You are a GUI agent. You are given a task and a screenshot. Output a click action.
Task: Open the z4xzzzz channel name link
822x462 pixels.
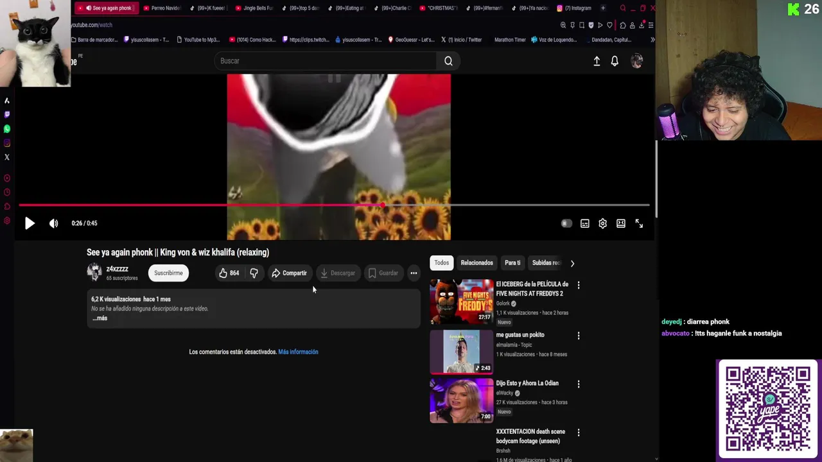118,269
